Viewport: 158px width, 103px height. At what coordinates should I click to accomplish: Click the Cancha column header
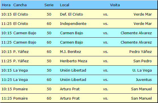tap(20, 5)
